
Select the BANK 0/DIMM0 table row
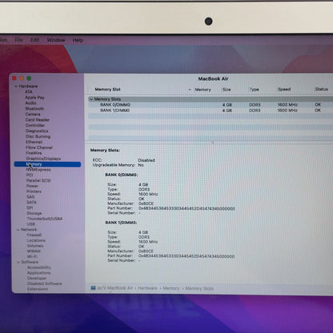[211, 105]
